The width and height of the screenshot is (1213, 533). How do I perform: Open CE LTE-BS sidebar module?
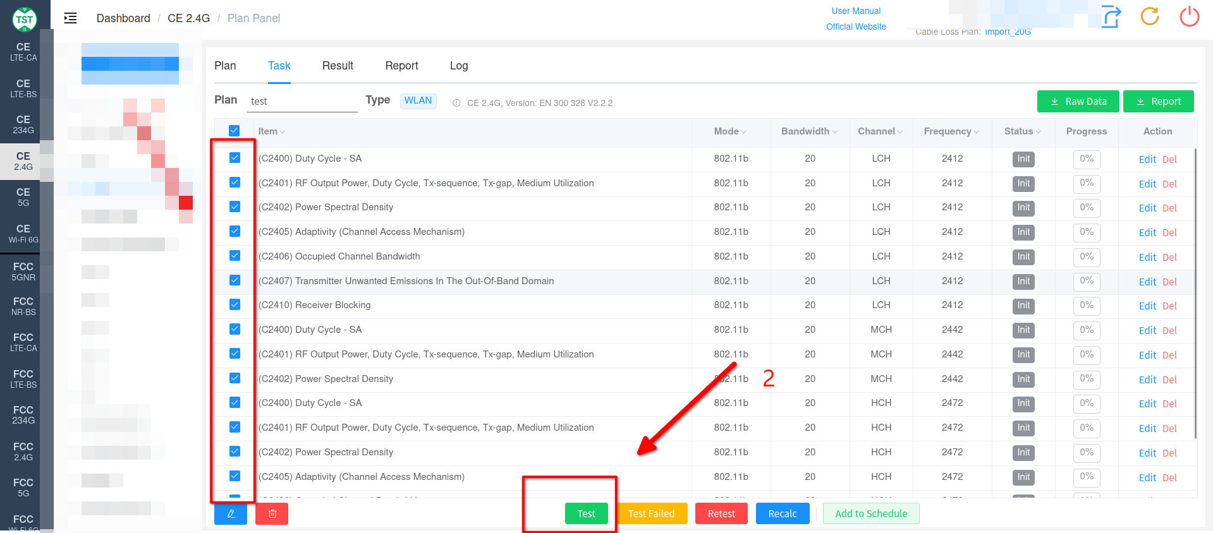click(23, 88)
